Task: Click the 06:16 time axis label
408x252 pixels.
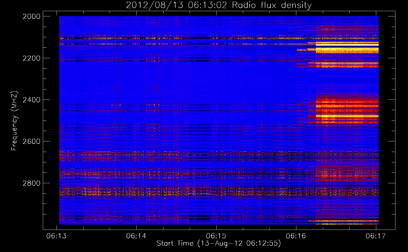Action: [x=296, y=236]
